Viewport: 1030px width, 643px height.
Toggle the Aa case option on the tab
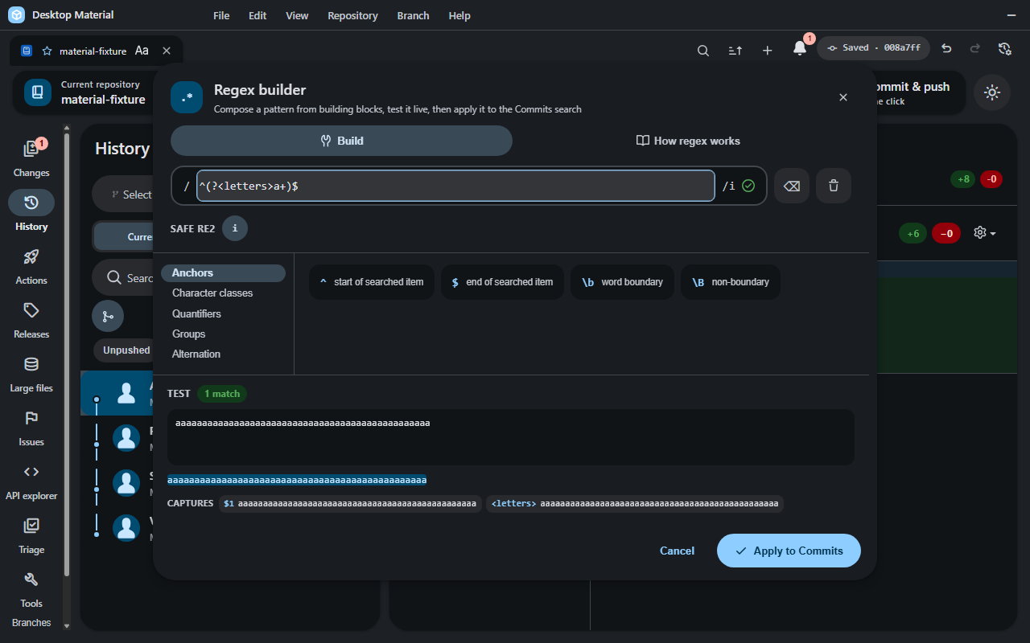coord(142,51)
